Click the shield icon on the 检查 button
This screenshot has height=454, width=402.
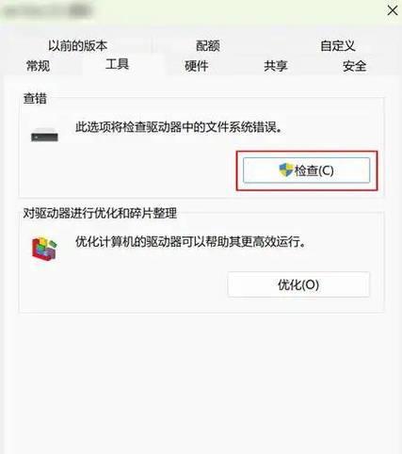(285, 170)
